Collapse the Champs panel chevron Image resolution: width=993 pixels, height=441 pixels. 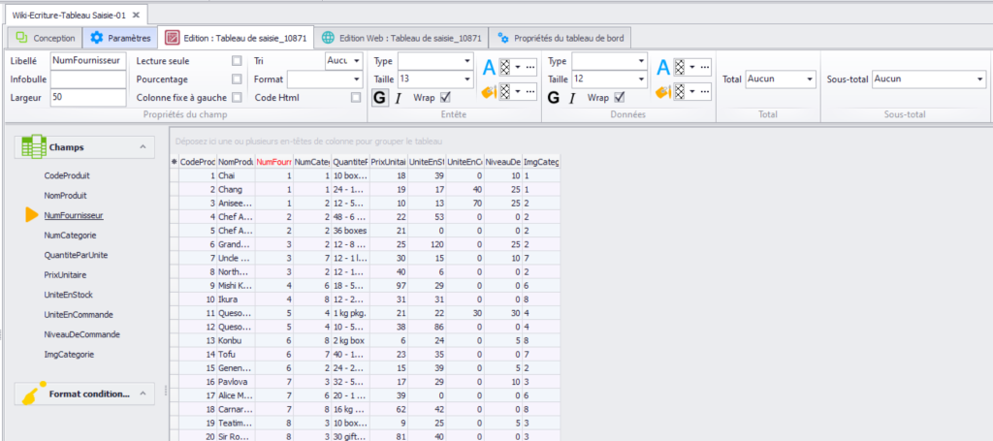pos(144,146)
